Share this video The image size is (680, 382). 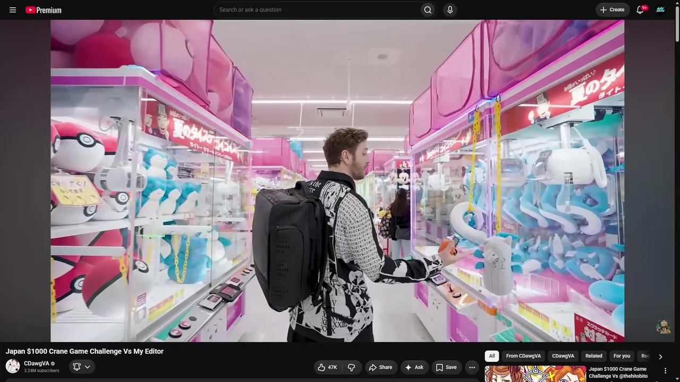[380, 367]
